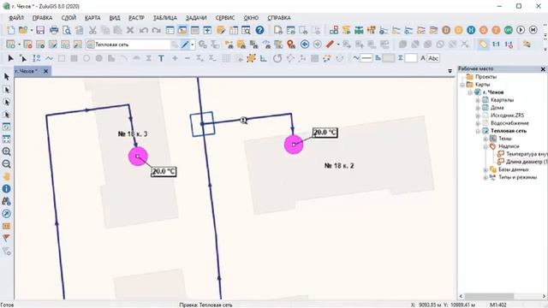The image size is (548, 308).
Task: Open the СПРАВКА menu
Action: (x=279, y=18)
